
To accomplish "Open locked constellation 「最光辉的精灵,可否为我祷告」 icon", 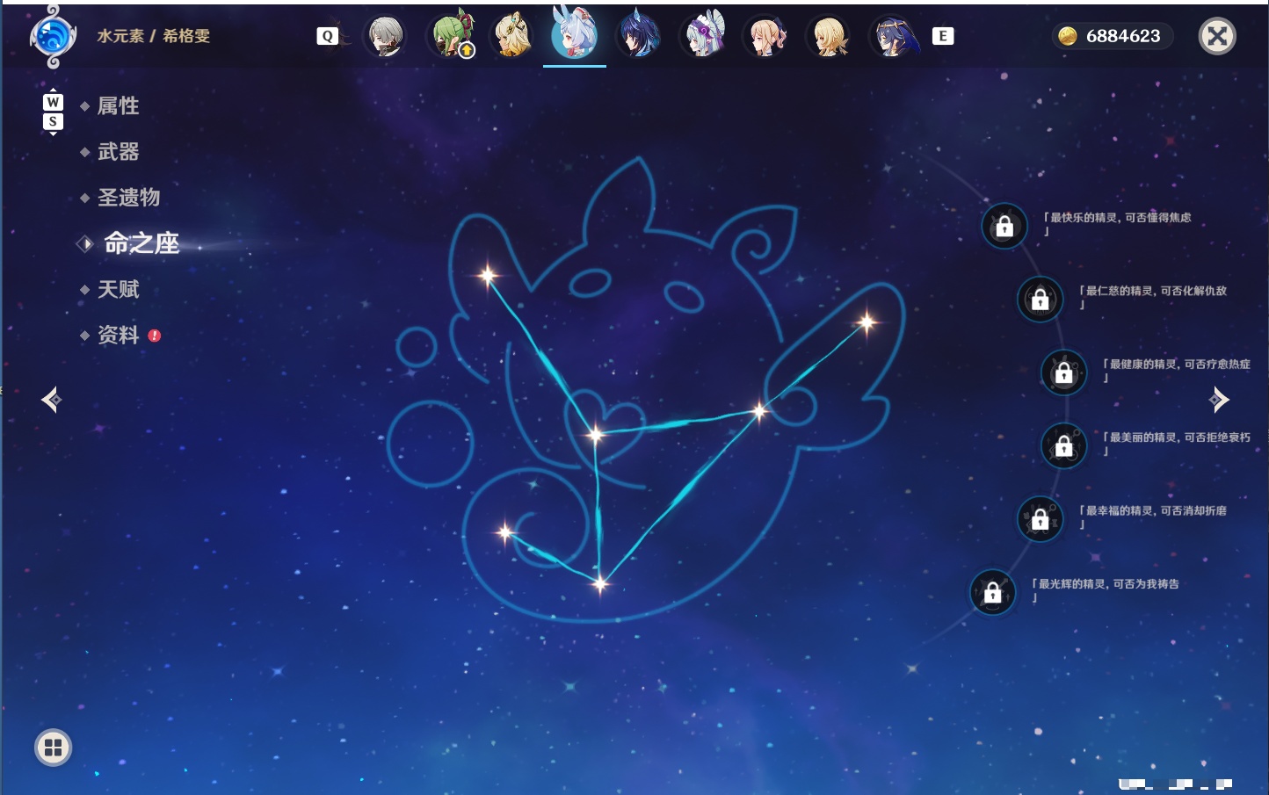I will [x=992, y=592].
